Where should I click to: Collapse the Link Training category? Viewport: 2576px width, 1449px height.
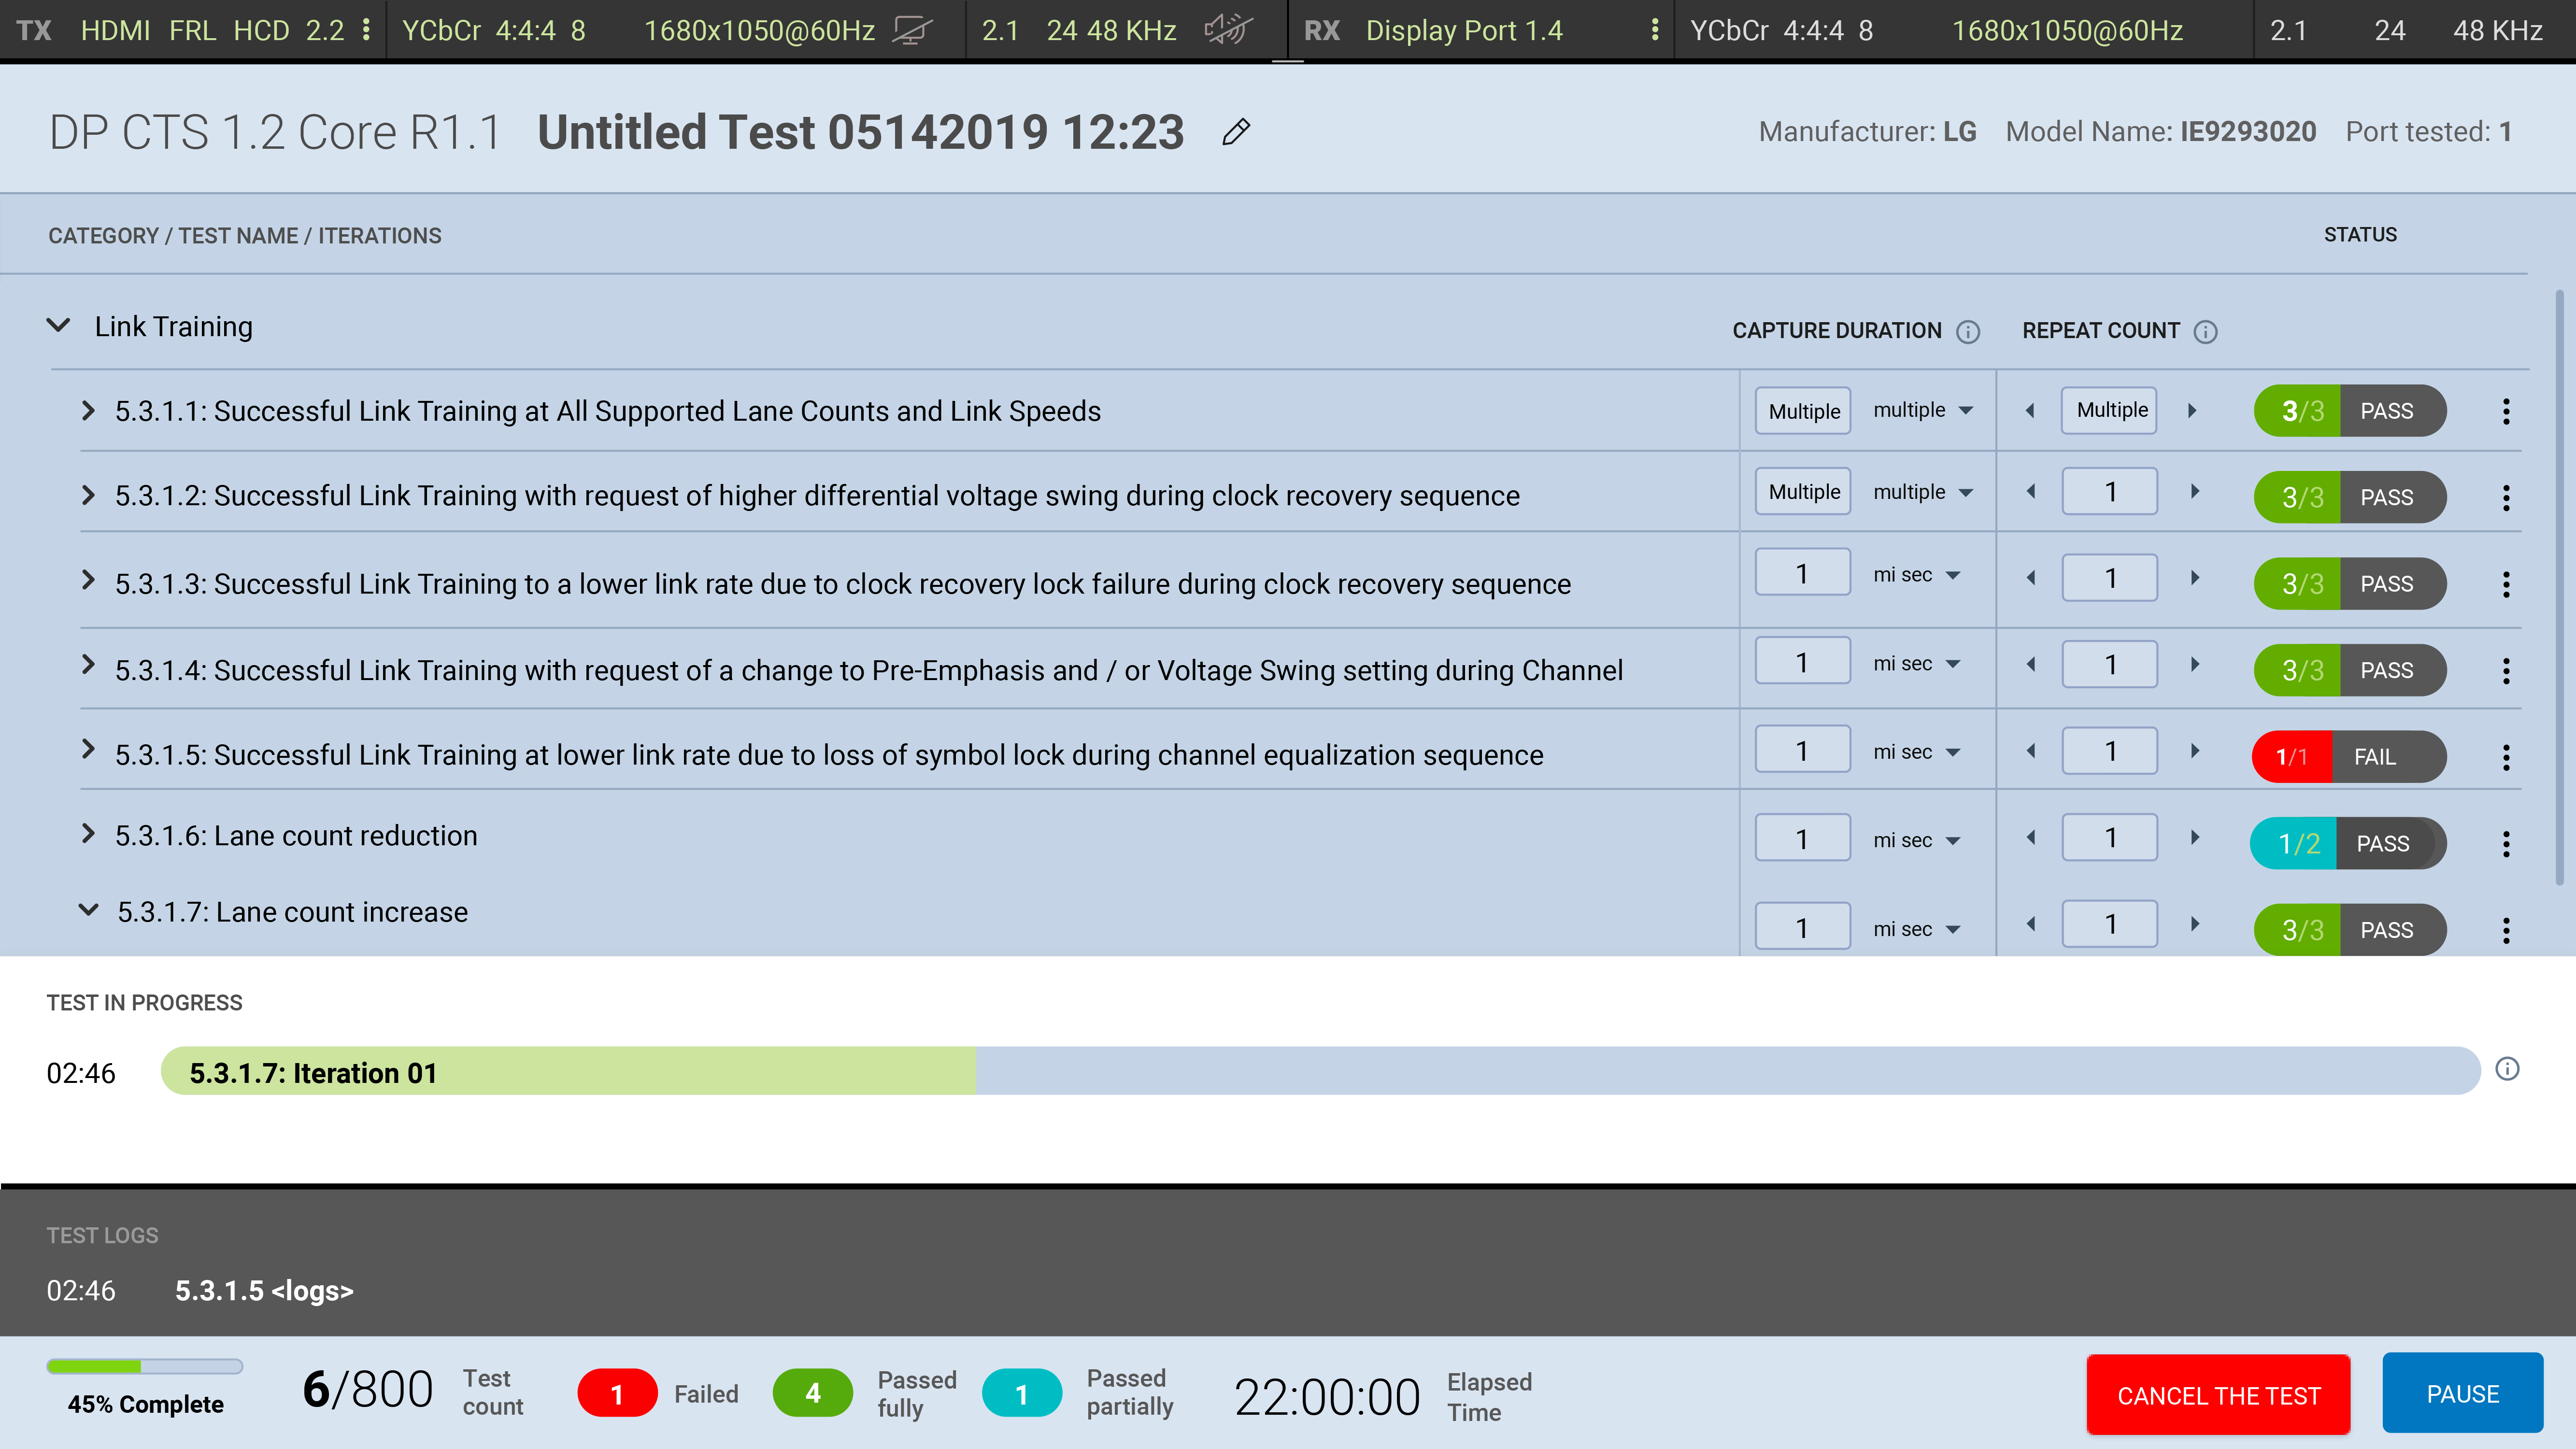click(59, 326)
